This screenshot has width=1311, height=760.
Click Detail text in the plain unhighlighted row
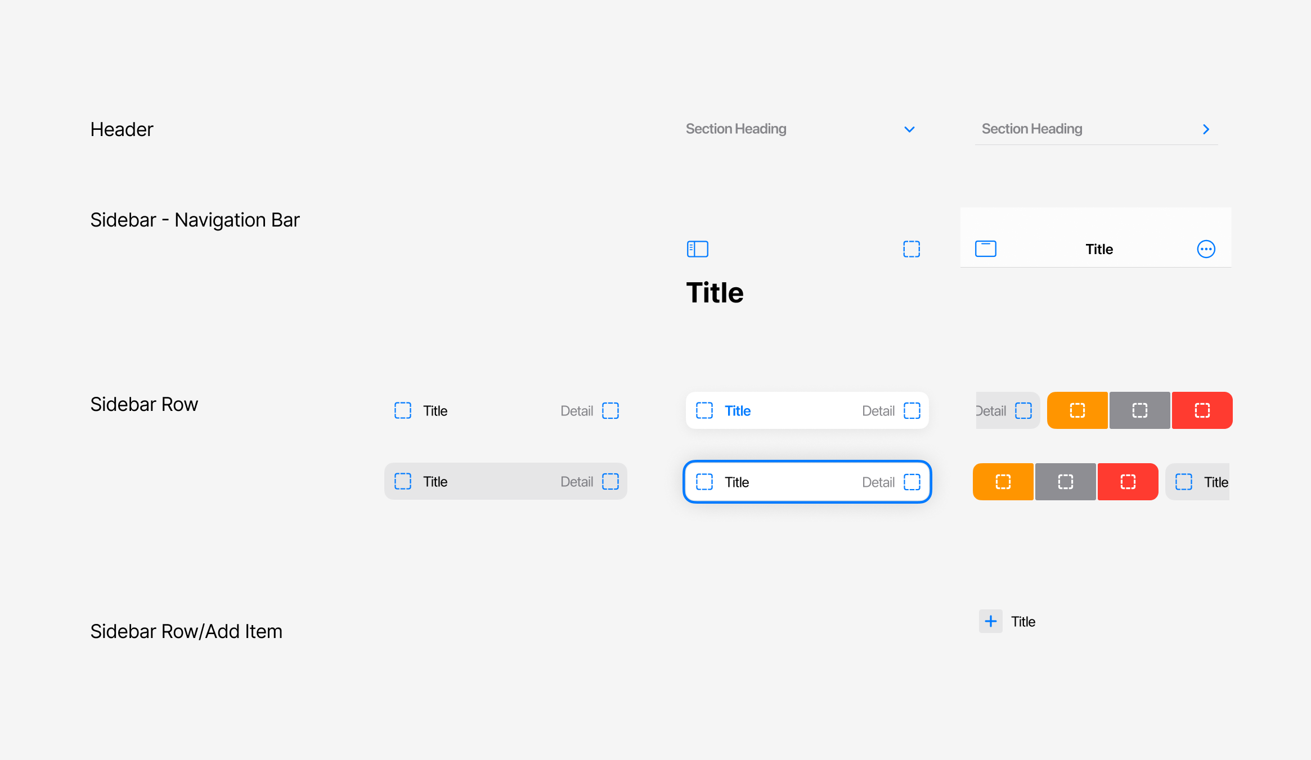pos(576,411)
